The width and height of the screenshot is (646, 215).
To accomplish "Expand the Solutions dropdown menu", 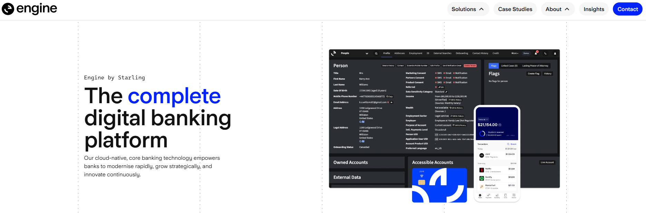I will 468,9.
